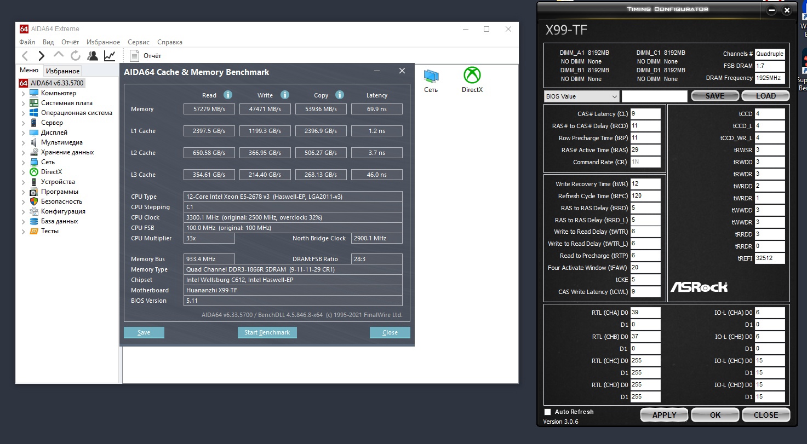
Task: Click the RAS# Active Time (tRAS) field
Action: coord(645,150)
